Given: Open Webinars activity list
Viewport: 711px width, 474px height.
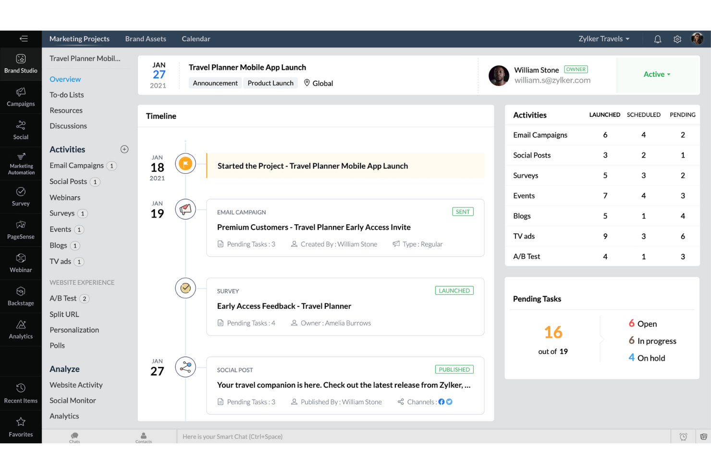Looking at the screenshot, I should click(x=65, y=197).
